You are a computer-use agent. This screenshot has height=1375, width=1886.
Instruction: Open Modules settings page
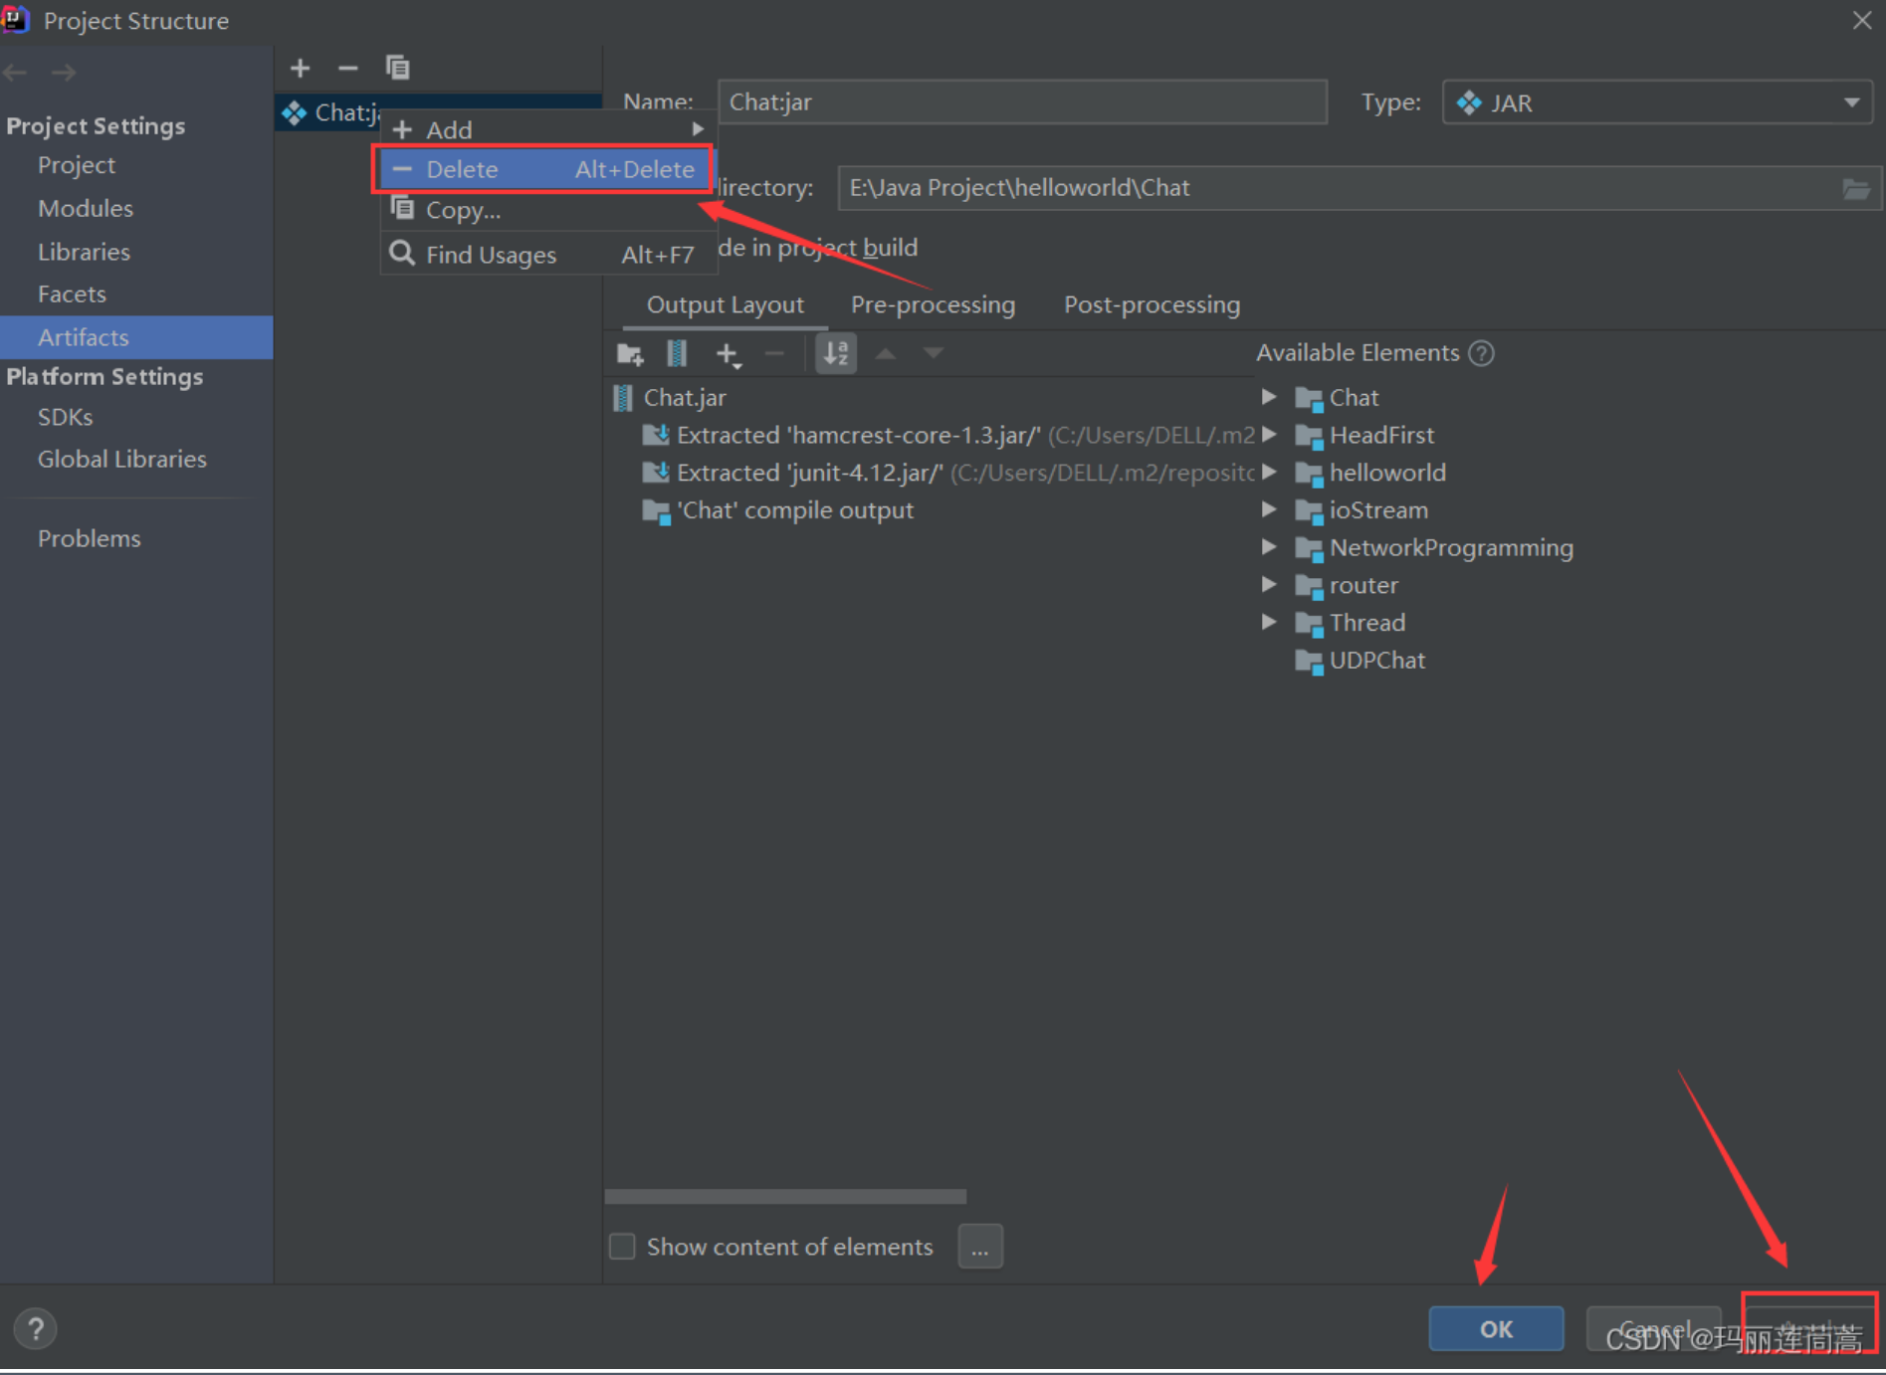pyautogui.click(x=86, y=208)
